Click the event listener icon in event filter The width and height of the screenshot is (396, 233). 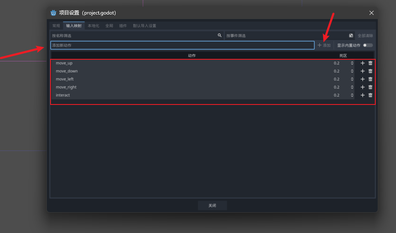(351, 36)
